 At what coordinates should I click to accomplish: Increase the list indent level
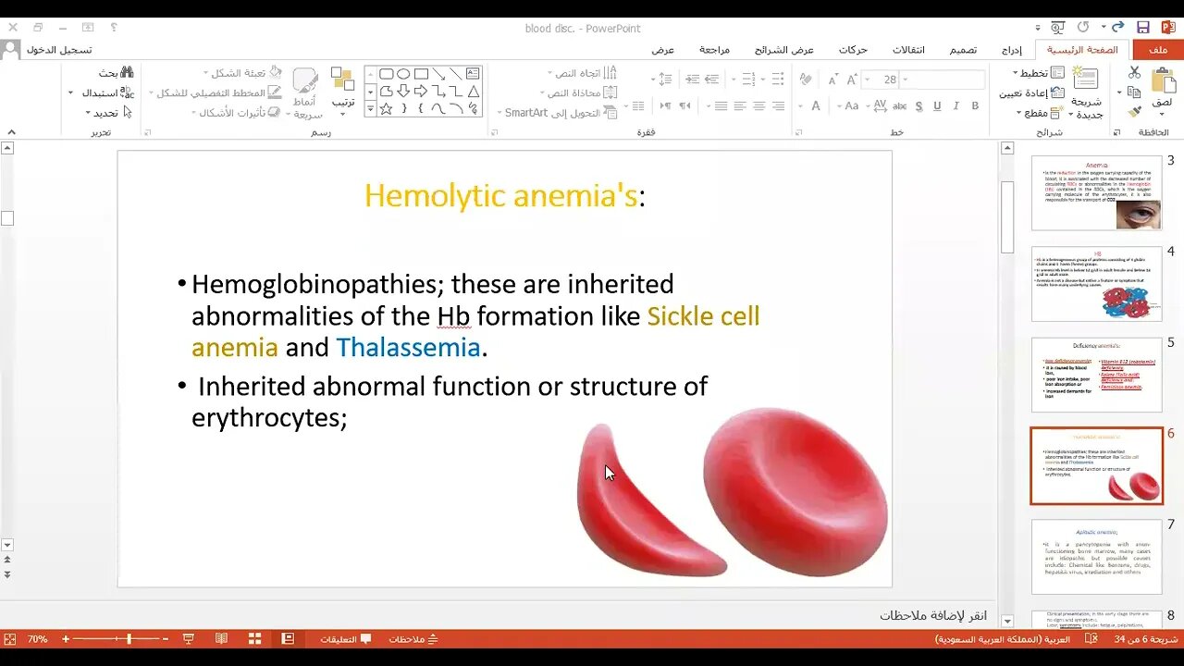692,80
